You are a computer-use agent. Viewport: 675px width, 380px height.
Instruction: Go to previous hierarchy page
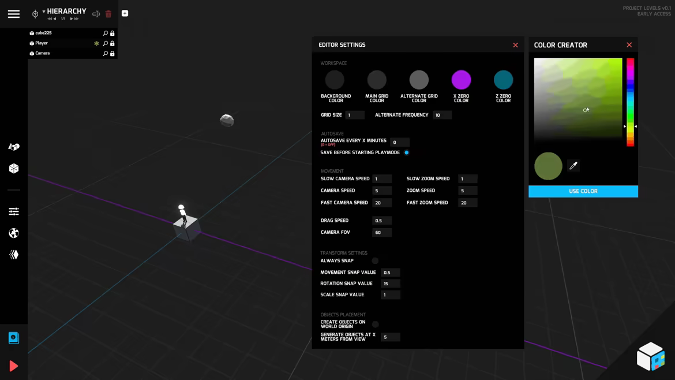55,19
